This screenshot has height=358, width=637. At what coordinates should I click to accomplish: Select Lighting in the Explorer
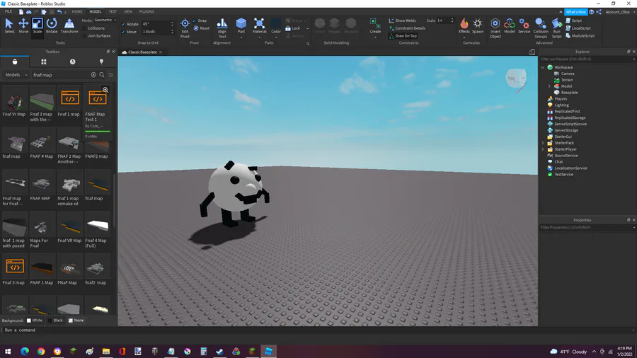coord(561,105)
